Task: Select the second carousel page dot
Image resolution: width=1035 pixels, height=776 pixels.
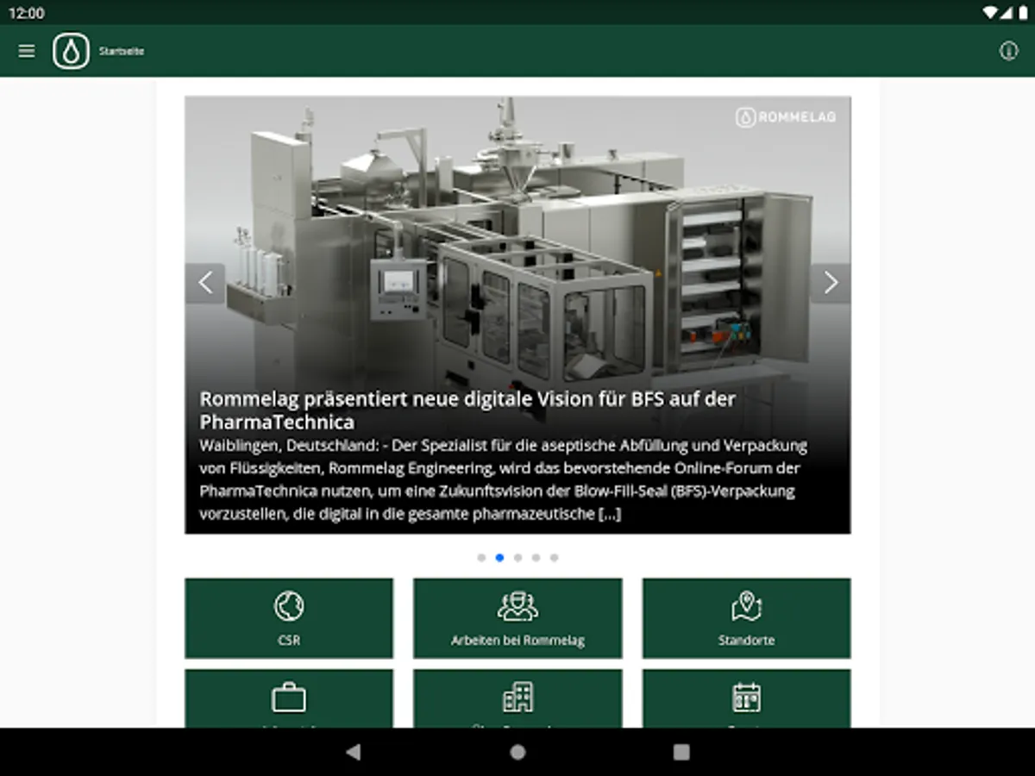Action: click(499, 558)
